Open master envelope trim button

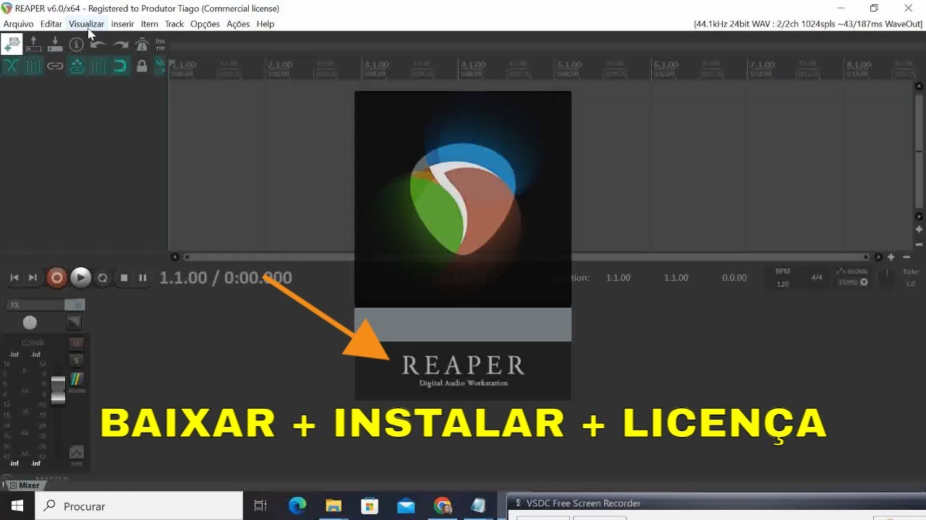tap(77, 454)
